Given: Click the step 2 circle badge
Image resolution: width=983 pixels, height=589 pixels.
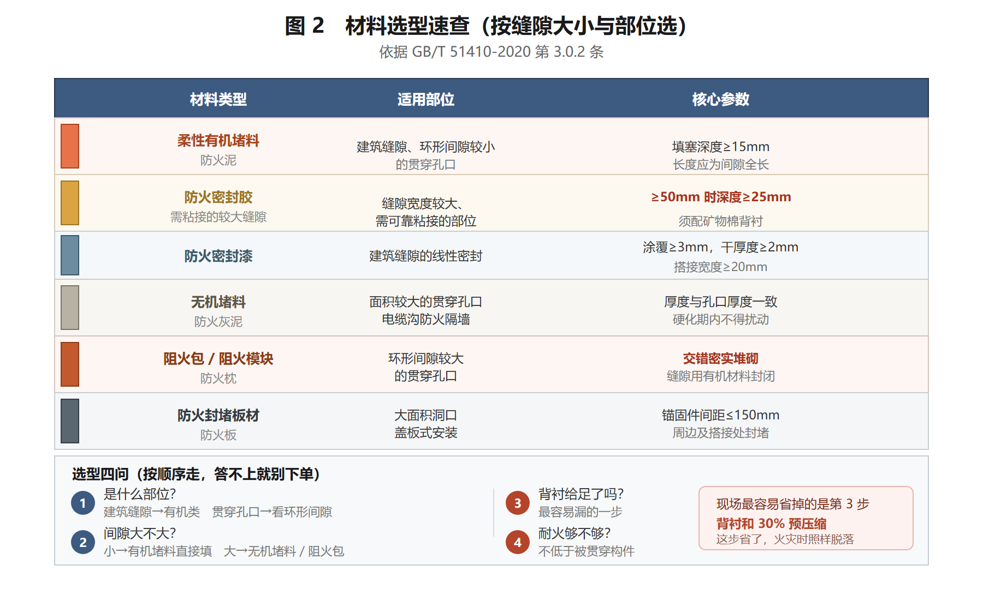Looking at the screenshot, I should click(x=83, y=542).
